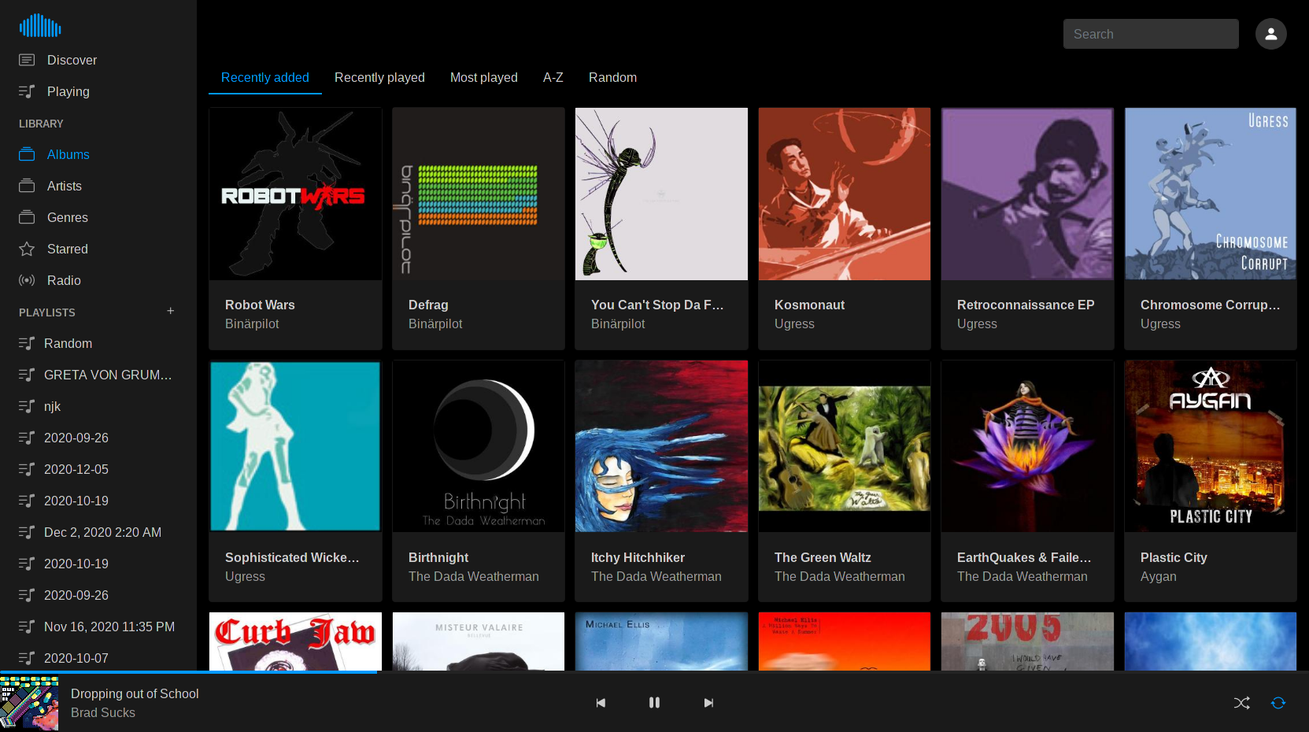
Task: Open Itchy Hitchhiker album cover
Action: (x=661, y=446)
